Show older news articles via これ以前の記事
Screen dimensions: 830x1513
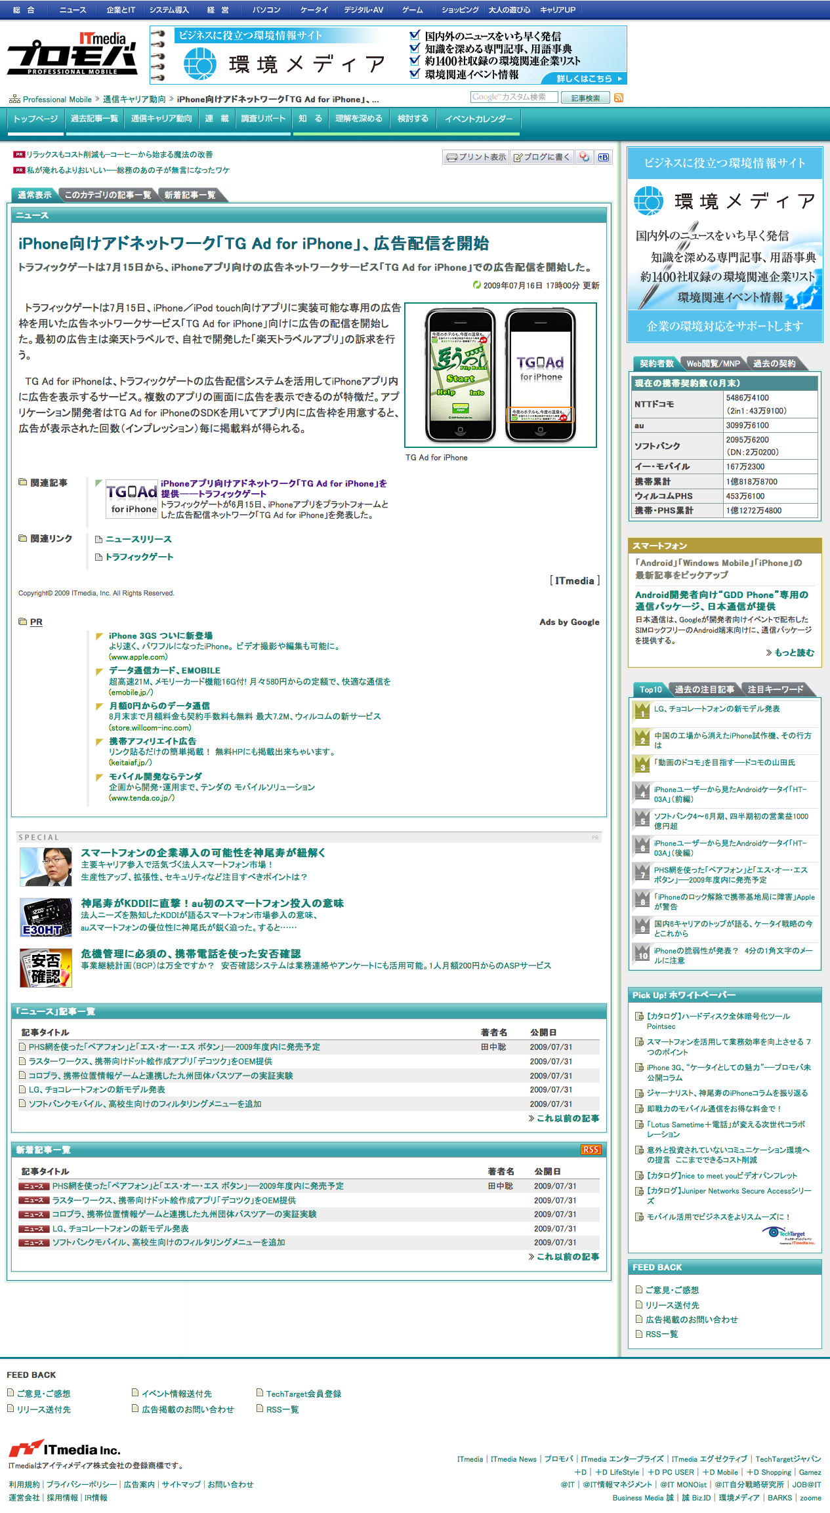coord(564,1118)
